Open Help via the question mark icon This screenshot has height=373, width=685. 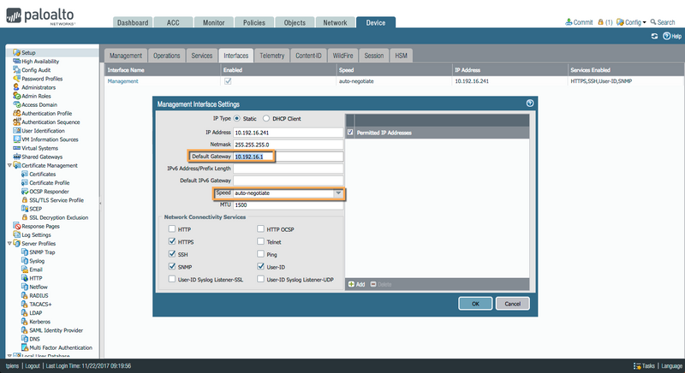[x=667, y=36]
